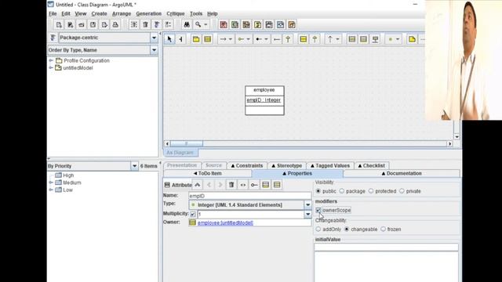Select the New Comment note tool
Screen dimensions: 502x282
click(412, 39)
